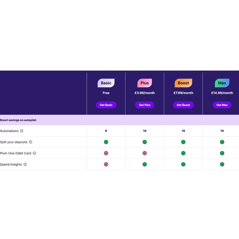Image resolution: width=239 pixels, height=239 pixels.
Task: Click pink cross for Visa Debit Card in Basic
Action: (x=106, y=153)
